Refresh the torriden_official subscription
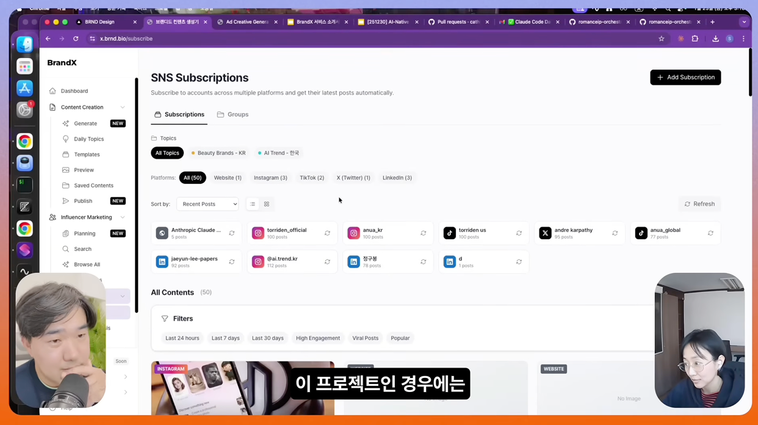The width and height of the screenshot is (758, 425). click(x=327, y=233)
